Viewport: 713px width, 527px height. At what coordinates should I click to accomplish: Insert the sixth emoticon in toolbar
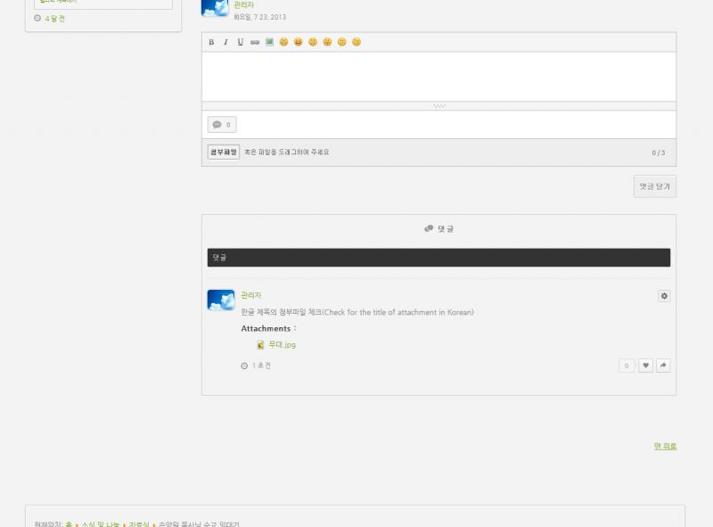pos(356,42)
